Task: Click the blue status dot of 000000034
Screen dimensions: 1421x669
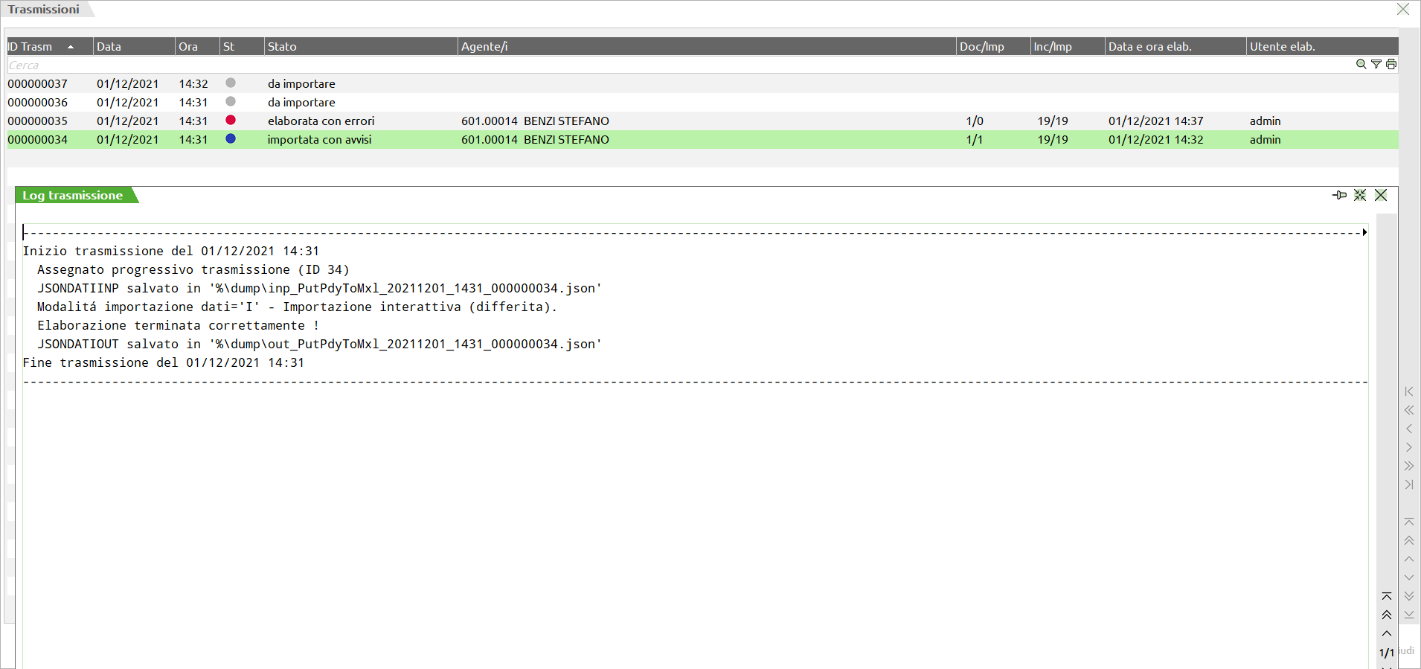Action: [231, 139]
